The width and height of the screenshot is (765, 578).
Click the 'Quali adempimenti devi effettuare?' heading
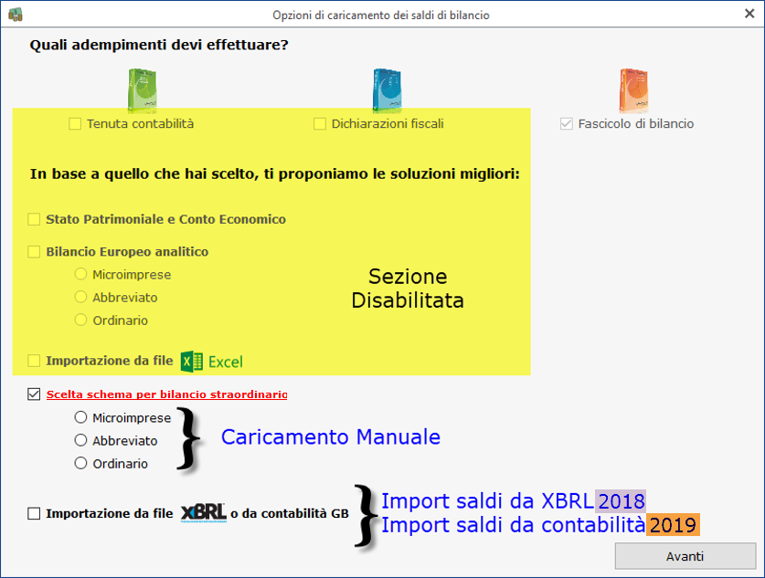click(x=159, y=45)
